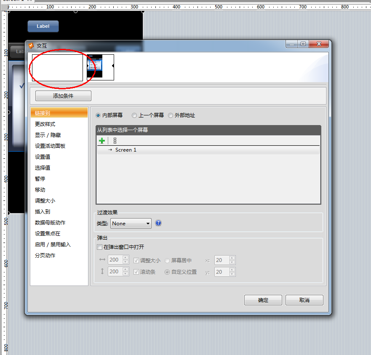Screen dimensions: 371x355
Task: Pick 设置活动面板 in the action list
Action: tap(50, 146)
